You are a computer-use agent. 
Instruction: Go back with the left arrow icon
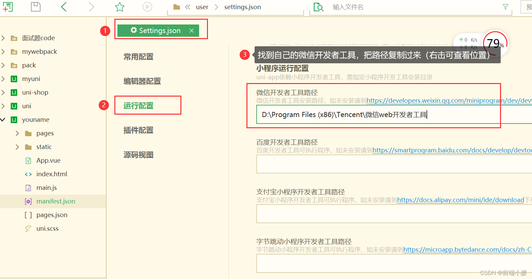(x=64, y=7)
